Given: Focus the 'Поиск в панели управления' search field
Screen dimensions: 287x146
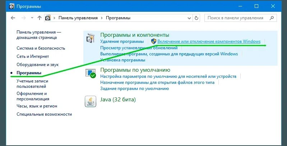Looking at the screenshot, I should [241, 18].
